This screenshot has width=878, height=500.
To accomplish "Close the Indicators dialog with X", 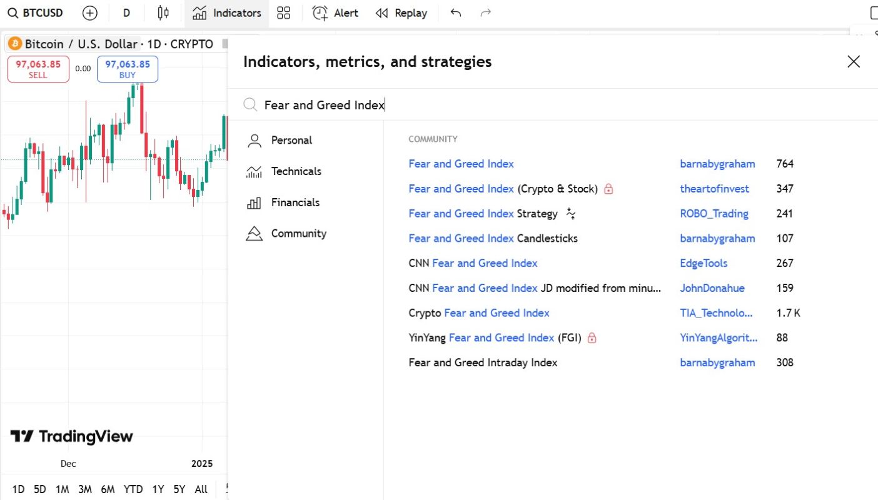I will coord(854,61).
